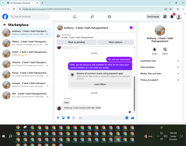Open the account profile menu
186x146 pixels.
coord(179,17)
